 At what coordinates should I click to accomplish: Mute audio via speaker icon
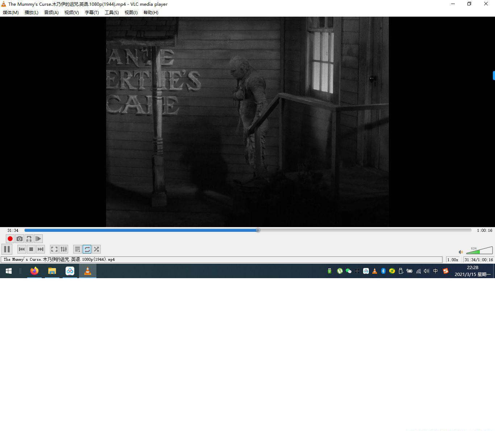461,252
